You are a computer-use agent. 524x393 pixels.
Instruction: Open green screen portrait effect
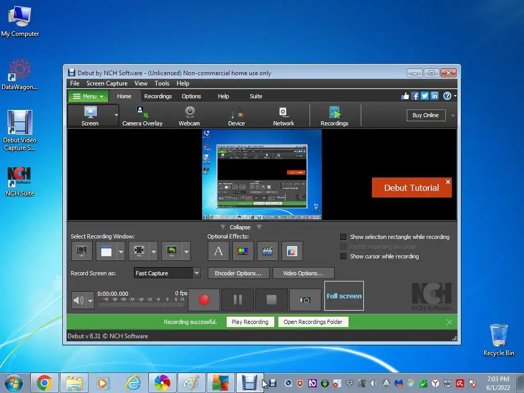(x=292, y=251)
